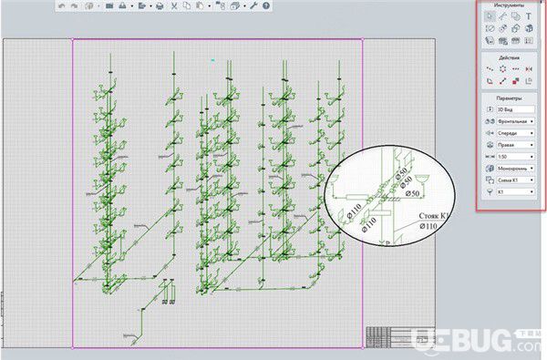Click the three-dots array action in Действия

[x=516, y=68]
